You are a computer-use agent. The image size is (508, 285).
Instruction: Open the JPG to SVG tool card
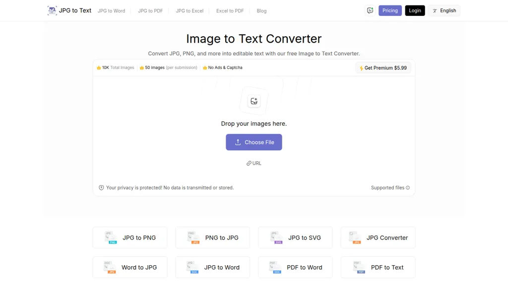click(x=296, y=238)
